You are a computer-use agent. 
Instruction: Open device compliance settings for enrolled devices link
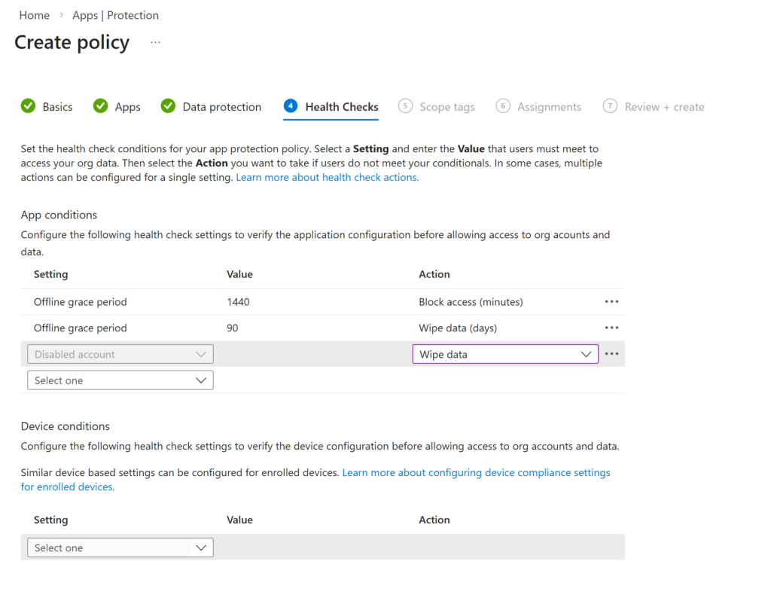[x=476, y=473]
